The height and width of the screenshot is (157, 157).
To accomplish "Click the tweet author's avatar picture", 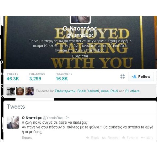I will click(x=13, y=122).
